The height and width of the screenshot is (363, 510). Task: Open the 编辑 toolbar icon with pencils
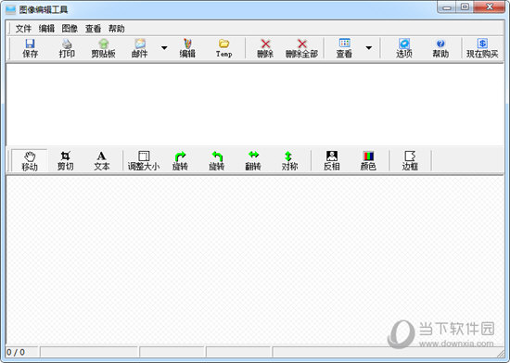click(x=187, y=48)
